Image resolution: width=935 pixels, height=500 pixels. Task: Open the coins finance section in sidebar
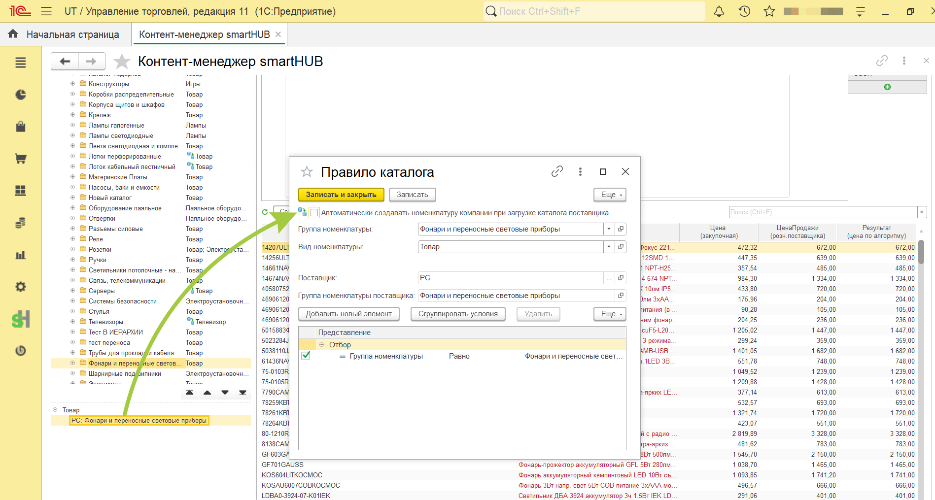point(21,223)
